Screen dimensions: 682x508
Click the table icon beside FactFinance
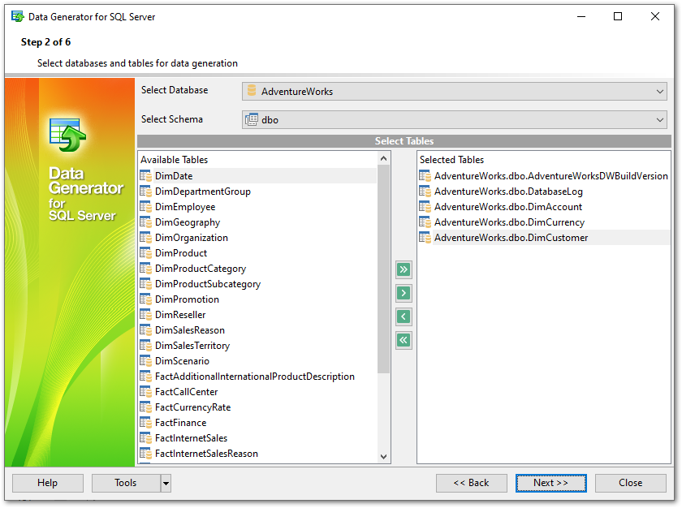click(145, 423)
